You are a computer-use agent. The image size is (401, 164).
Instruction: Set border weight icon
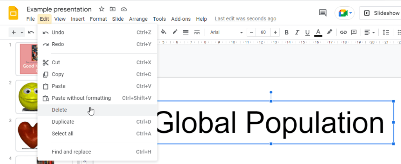coord(186,32)
